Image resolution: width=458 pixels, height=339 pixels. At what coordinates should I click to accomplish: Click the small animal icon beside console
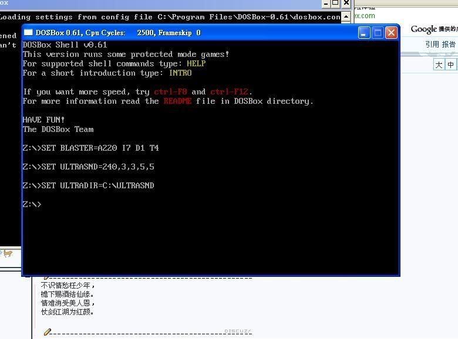coord(7,253)
